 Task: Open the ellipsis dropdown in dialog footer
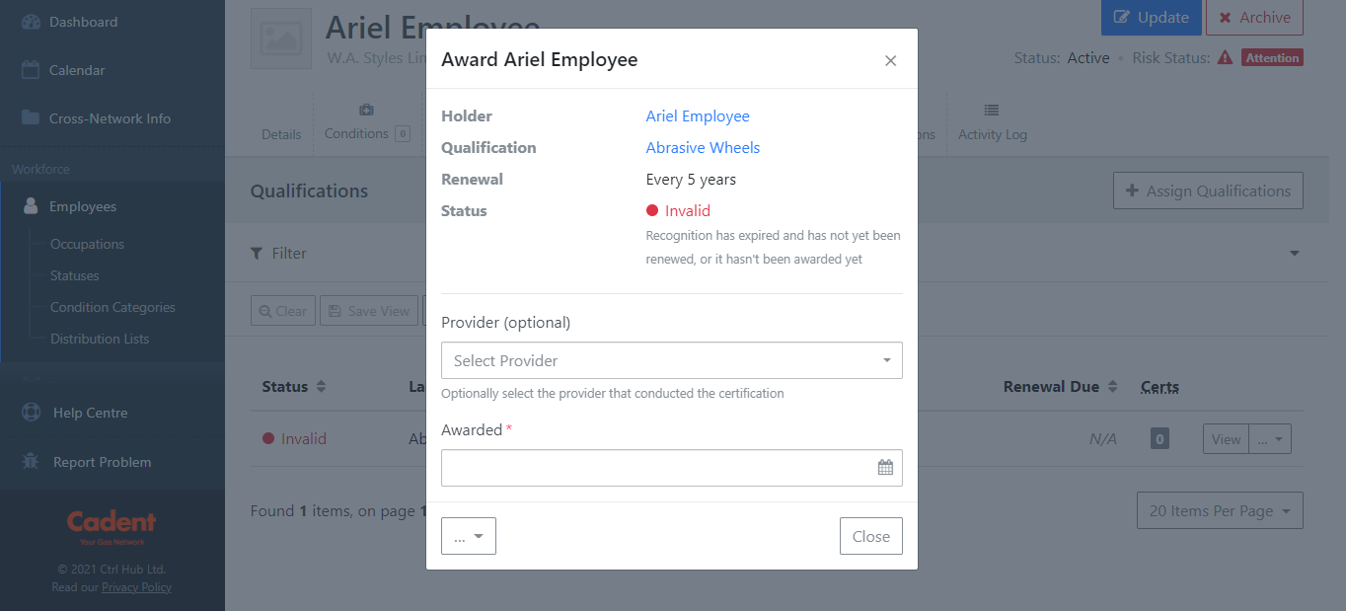469,536
